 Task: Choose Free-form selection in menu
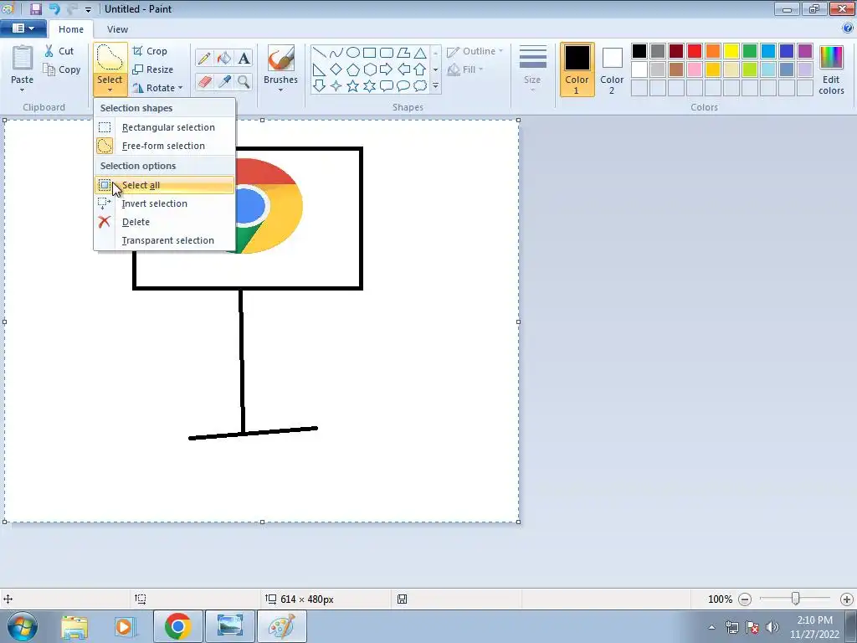[165, 146]
